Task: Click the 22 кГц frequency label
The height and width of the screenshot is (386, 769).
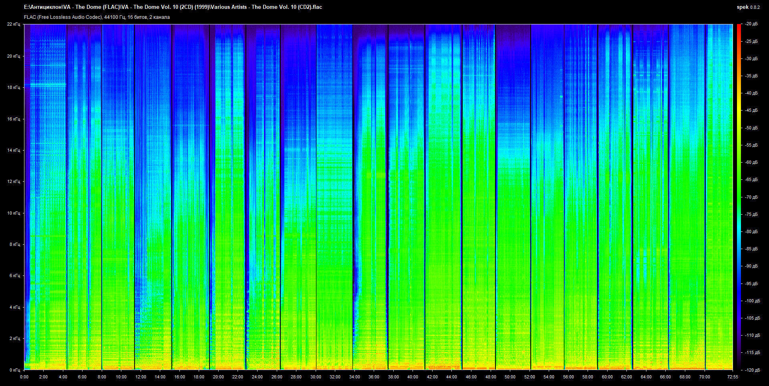Action: point(14,24)
